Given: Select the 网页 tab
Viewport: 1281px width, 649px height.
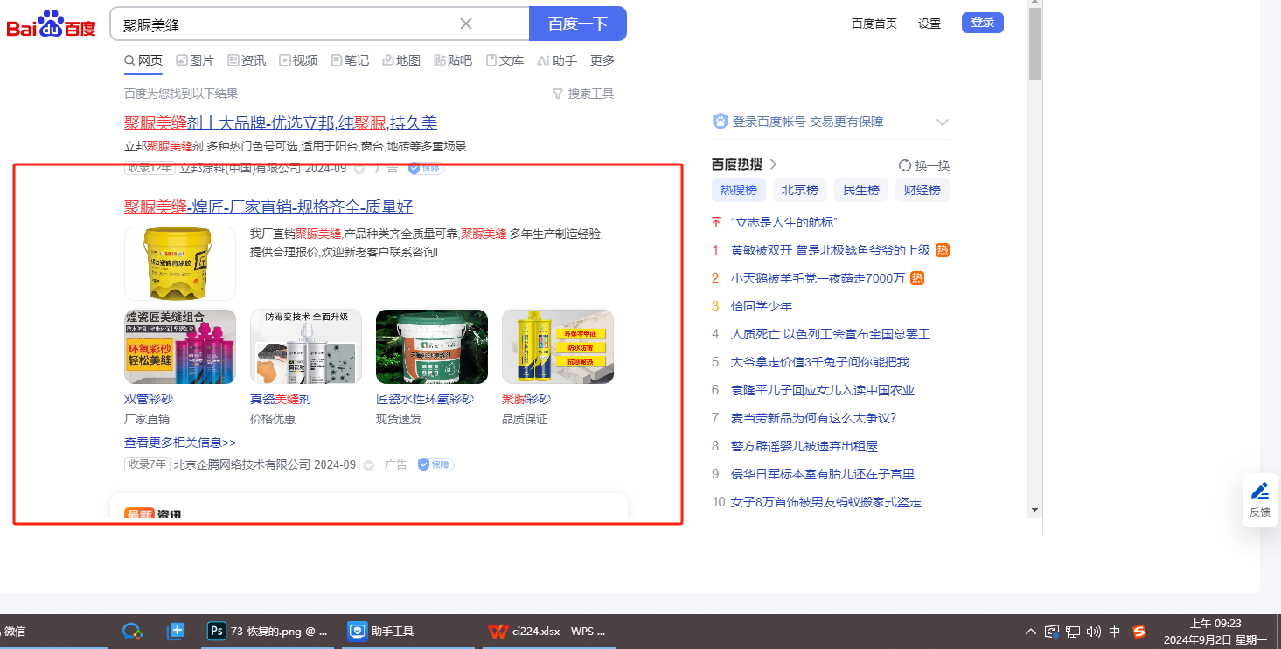Looking at the screenshot, I should pyautogui.click(x=143, y=60).
